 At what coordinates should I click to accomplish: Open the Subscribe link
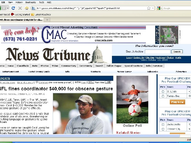[153, 71]
